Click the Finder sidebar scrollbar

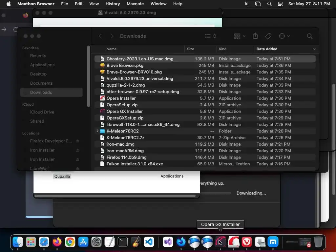tap(89, 76)
